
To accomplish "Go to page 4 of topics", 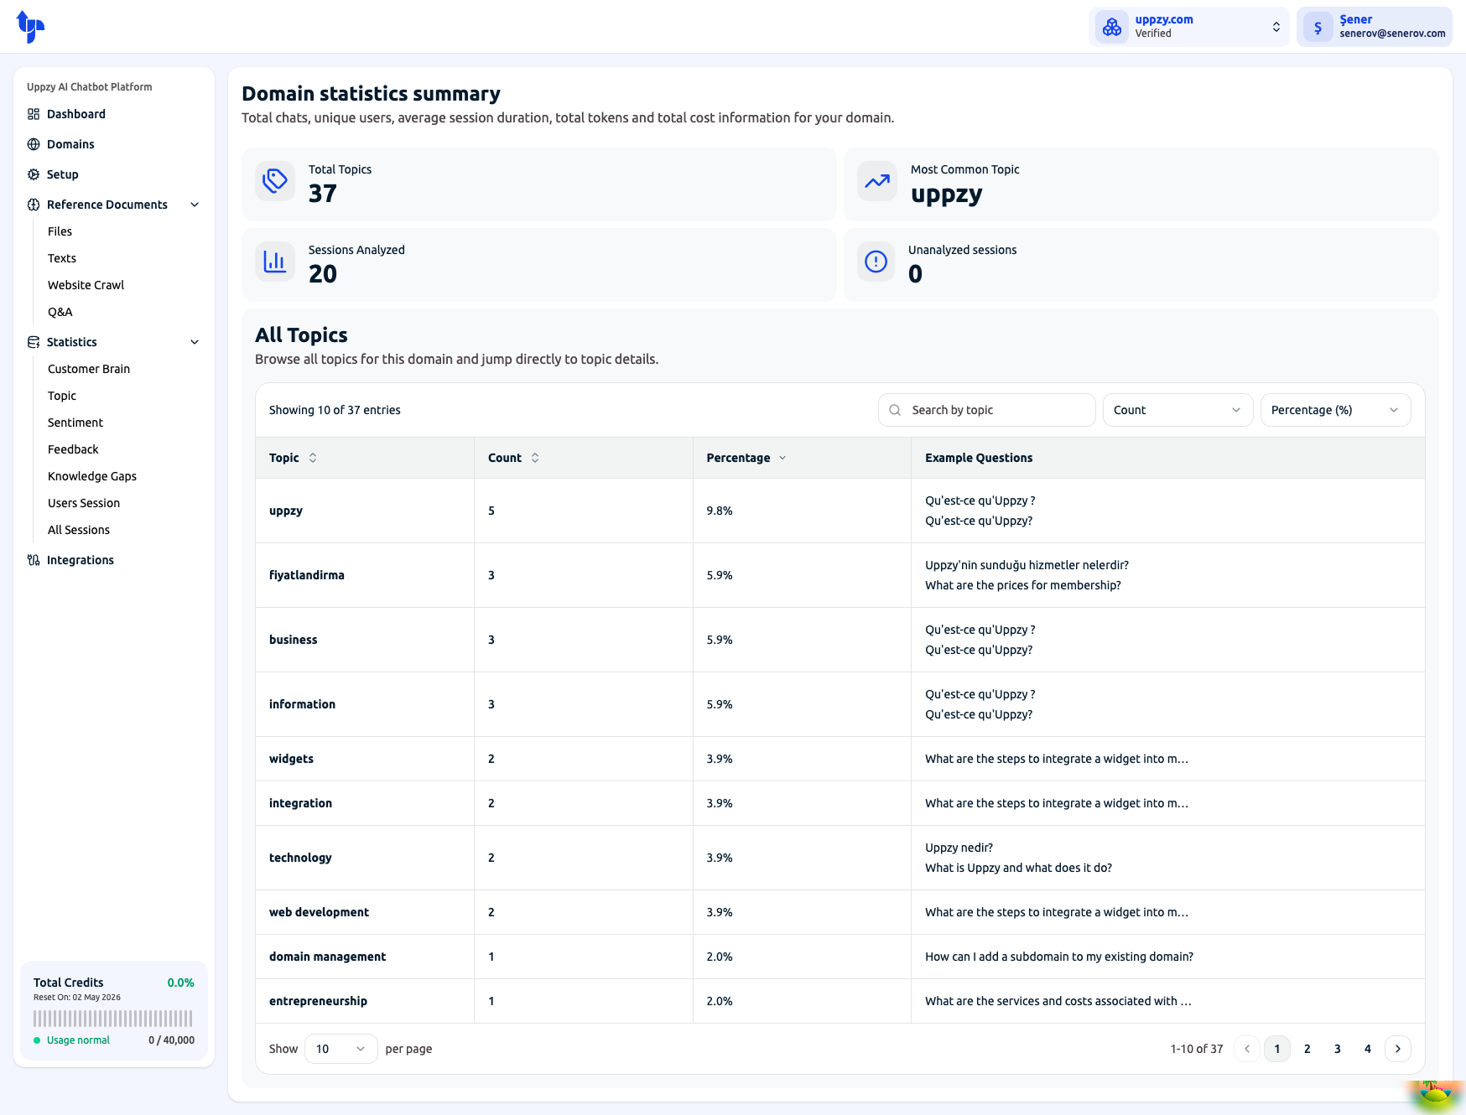I will 1368,1049.
